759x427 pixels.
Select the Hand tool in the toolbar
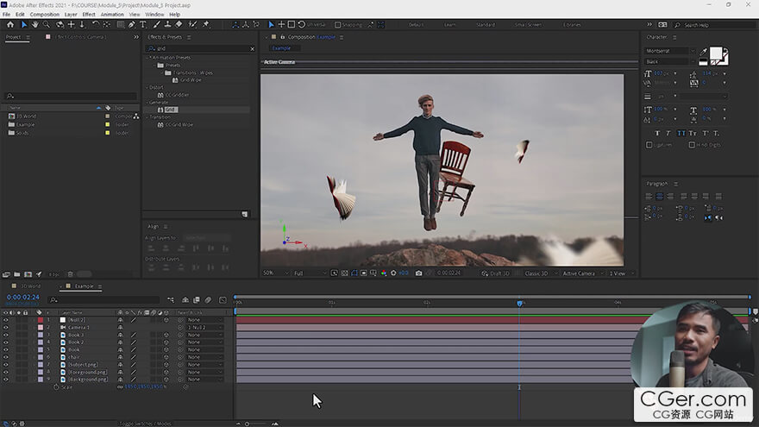35,24
